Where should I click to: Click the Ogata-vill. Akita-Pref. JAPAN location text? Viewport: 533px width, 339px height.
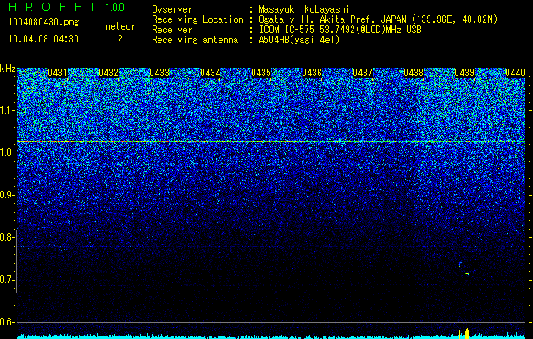(378, 19)
